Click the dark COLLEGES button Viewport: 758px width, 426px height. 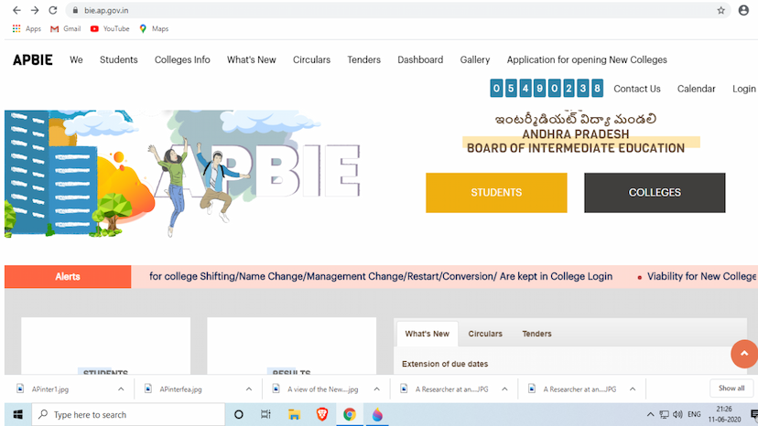pyautogui.click(x=655, y=193)
